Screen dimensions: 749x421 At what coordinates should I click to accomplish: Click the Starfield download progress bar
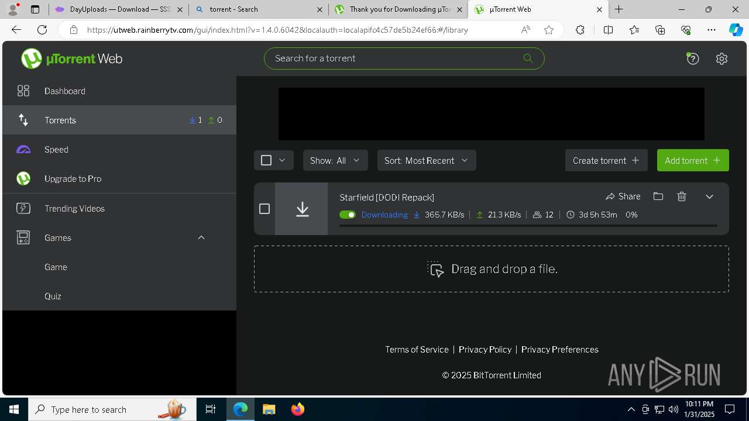tap(528, 225)
